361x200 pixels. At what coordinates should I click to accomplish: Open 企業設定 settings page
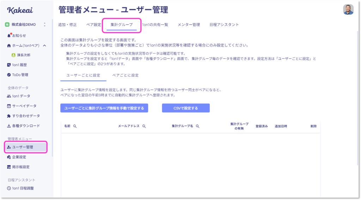(x=19, y=157)
